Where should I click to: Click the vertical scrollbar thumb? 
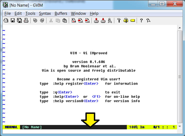tap(180, 77)
